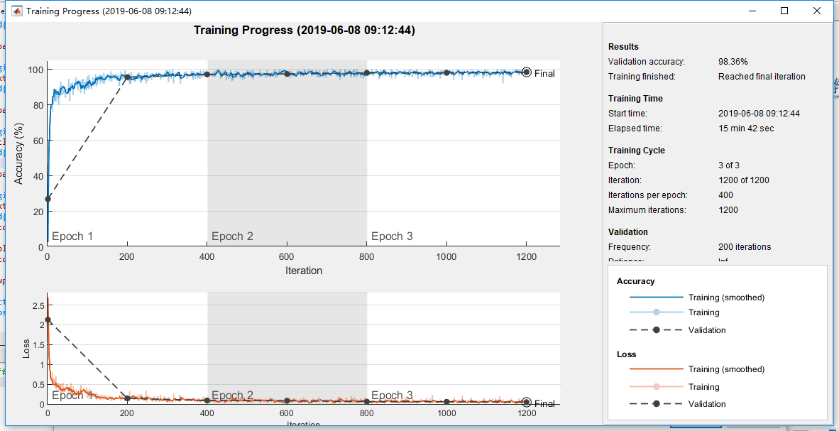Maximize the Training Progress window
The height and width of the screenshot is (431, 839).
pyautogui.click(x=784, y=11)
